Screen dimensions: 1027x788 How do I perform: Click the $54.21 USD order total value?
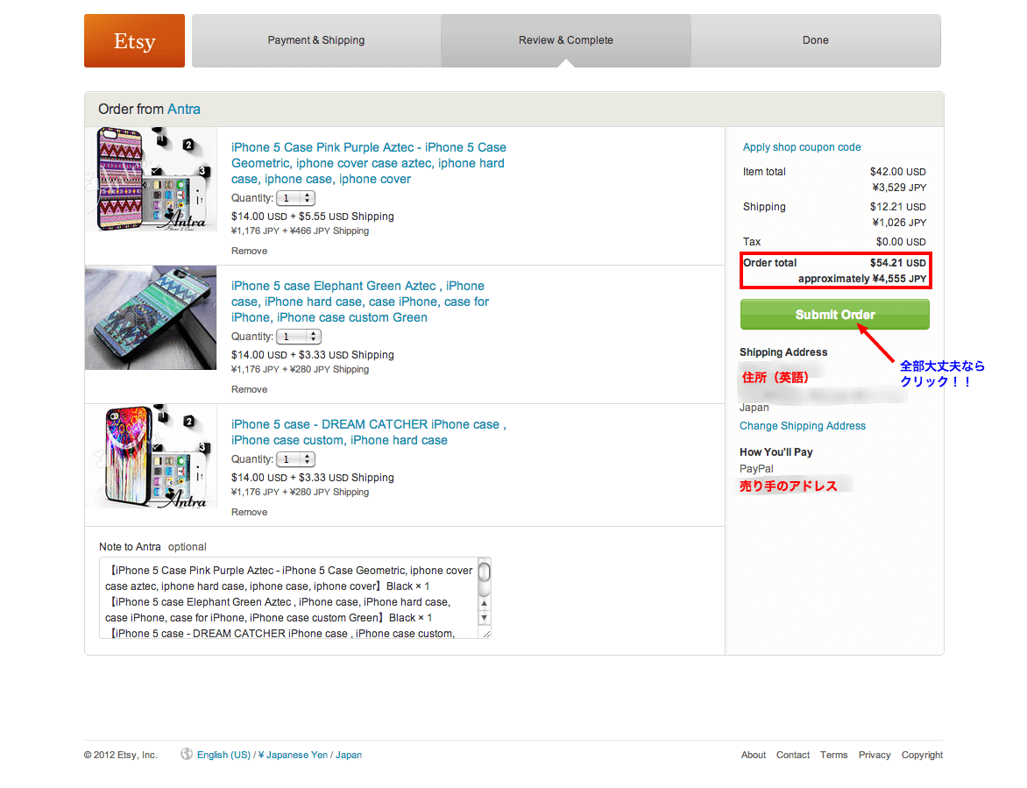[898, 263]
